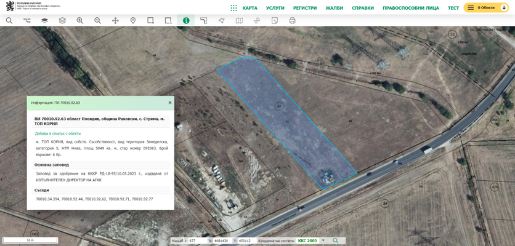515x246 pixels.
Task: Toggle the object information tool
Action: click(186, 20)
